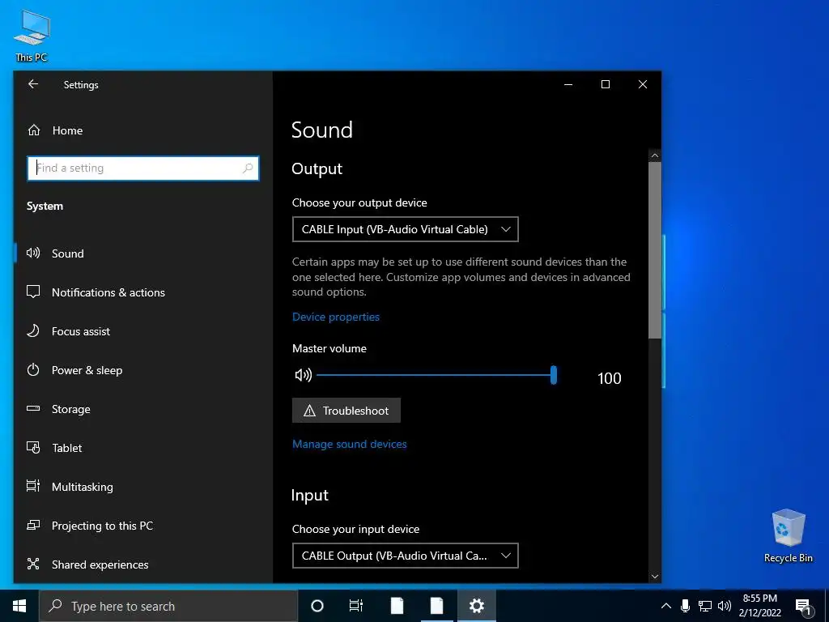The height and width of the screenshot is (622, 829).
Task: Focus the Find a setting search box
Action: [x=142, y=168]
